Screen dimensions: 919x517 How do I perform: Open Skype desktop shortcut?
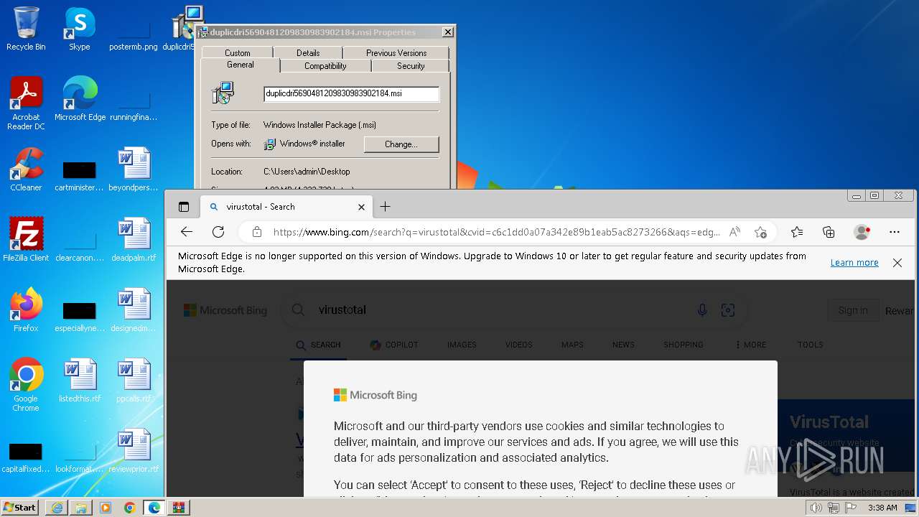[80, 29]
